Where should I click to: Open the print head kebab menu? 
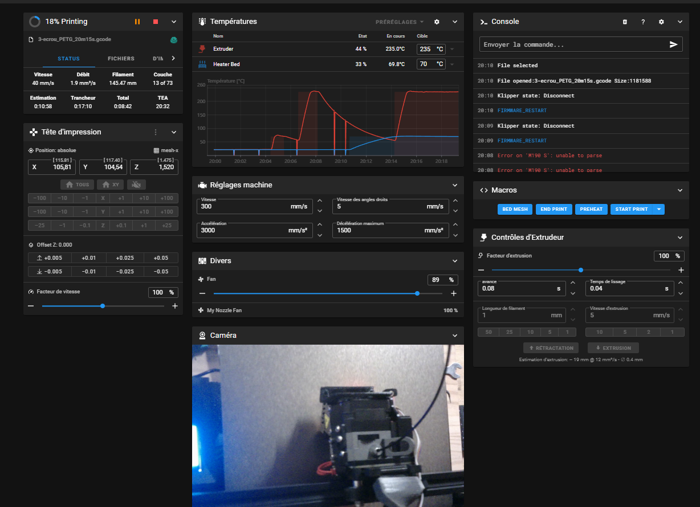156,132
